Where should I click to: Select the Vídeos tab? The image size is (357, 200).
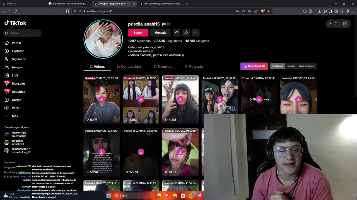click(97, 67)
